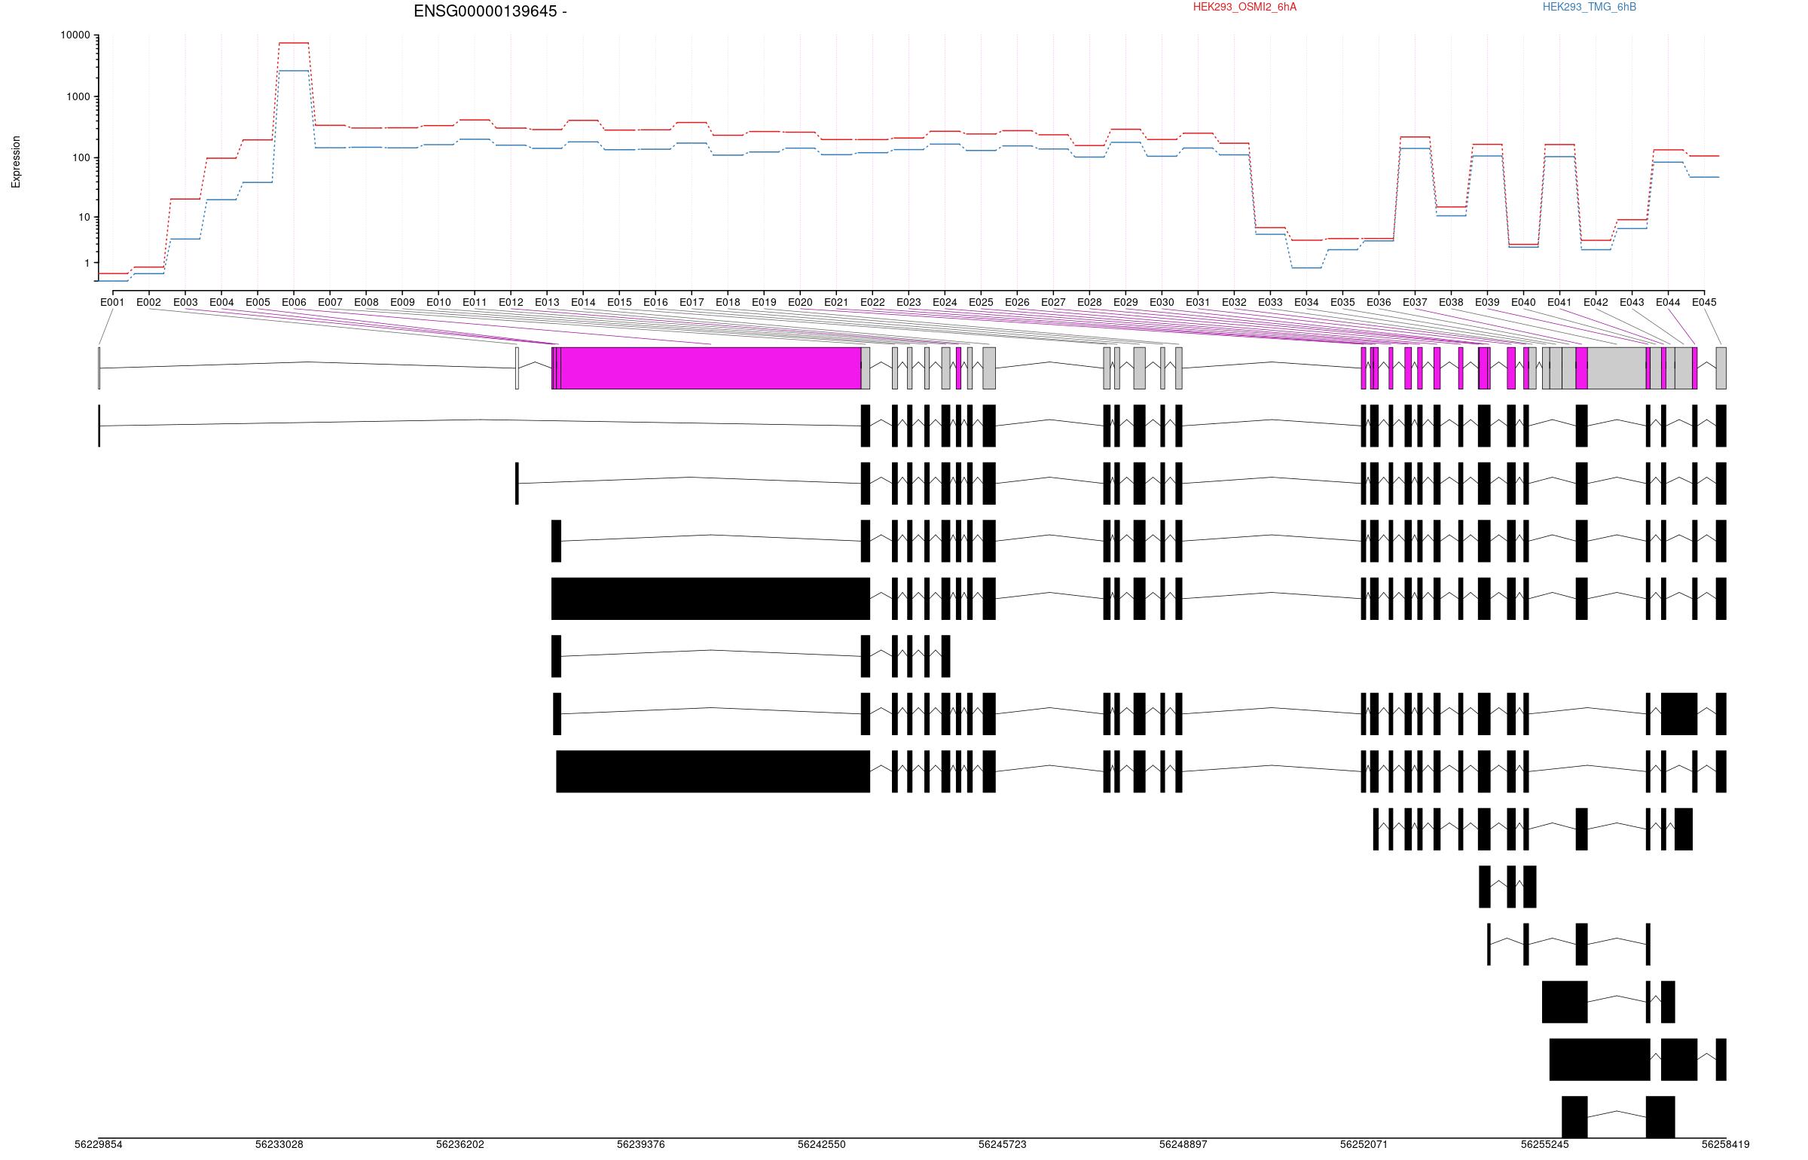Image resolution: width=1808 pixels, height=1160 pixels.
Task: Click genomic coordinate 56239376
Action: (641, 1144)
